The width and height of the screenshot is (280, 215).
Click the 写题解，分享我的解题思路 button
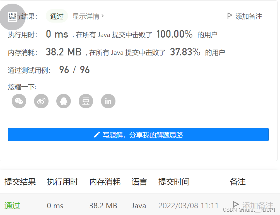coord(139,135)
